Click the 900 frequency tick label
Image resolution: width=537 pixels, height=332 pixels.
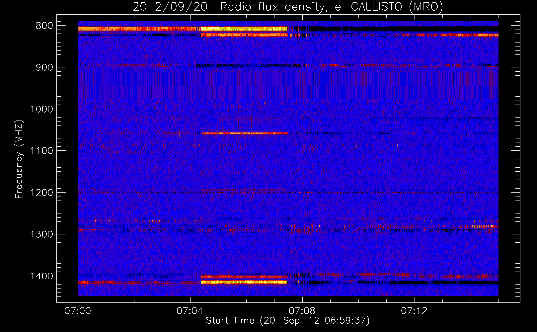(x=44, y=67)
